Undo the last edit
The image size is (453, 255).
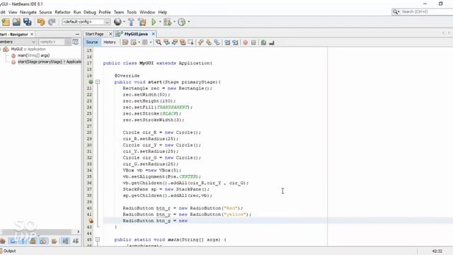pyautogui.click(x=41, y=22)
